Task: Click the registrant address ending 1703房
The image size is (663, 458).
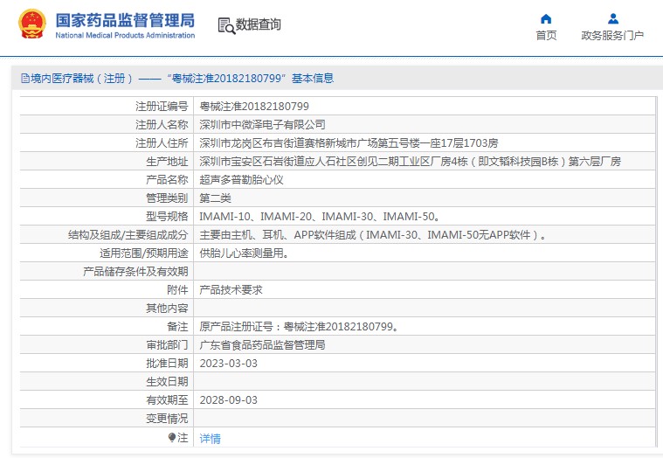Action: [349, 143]
